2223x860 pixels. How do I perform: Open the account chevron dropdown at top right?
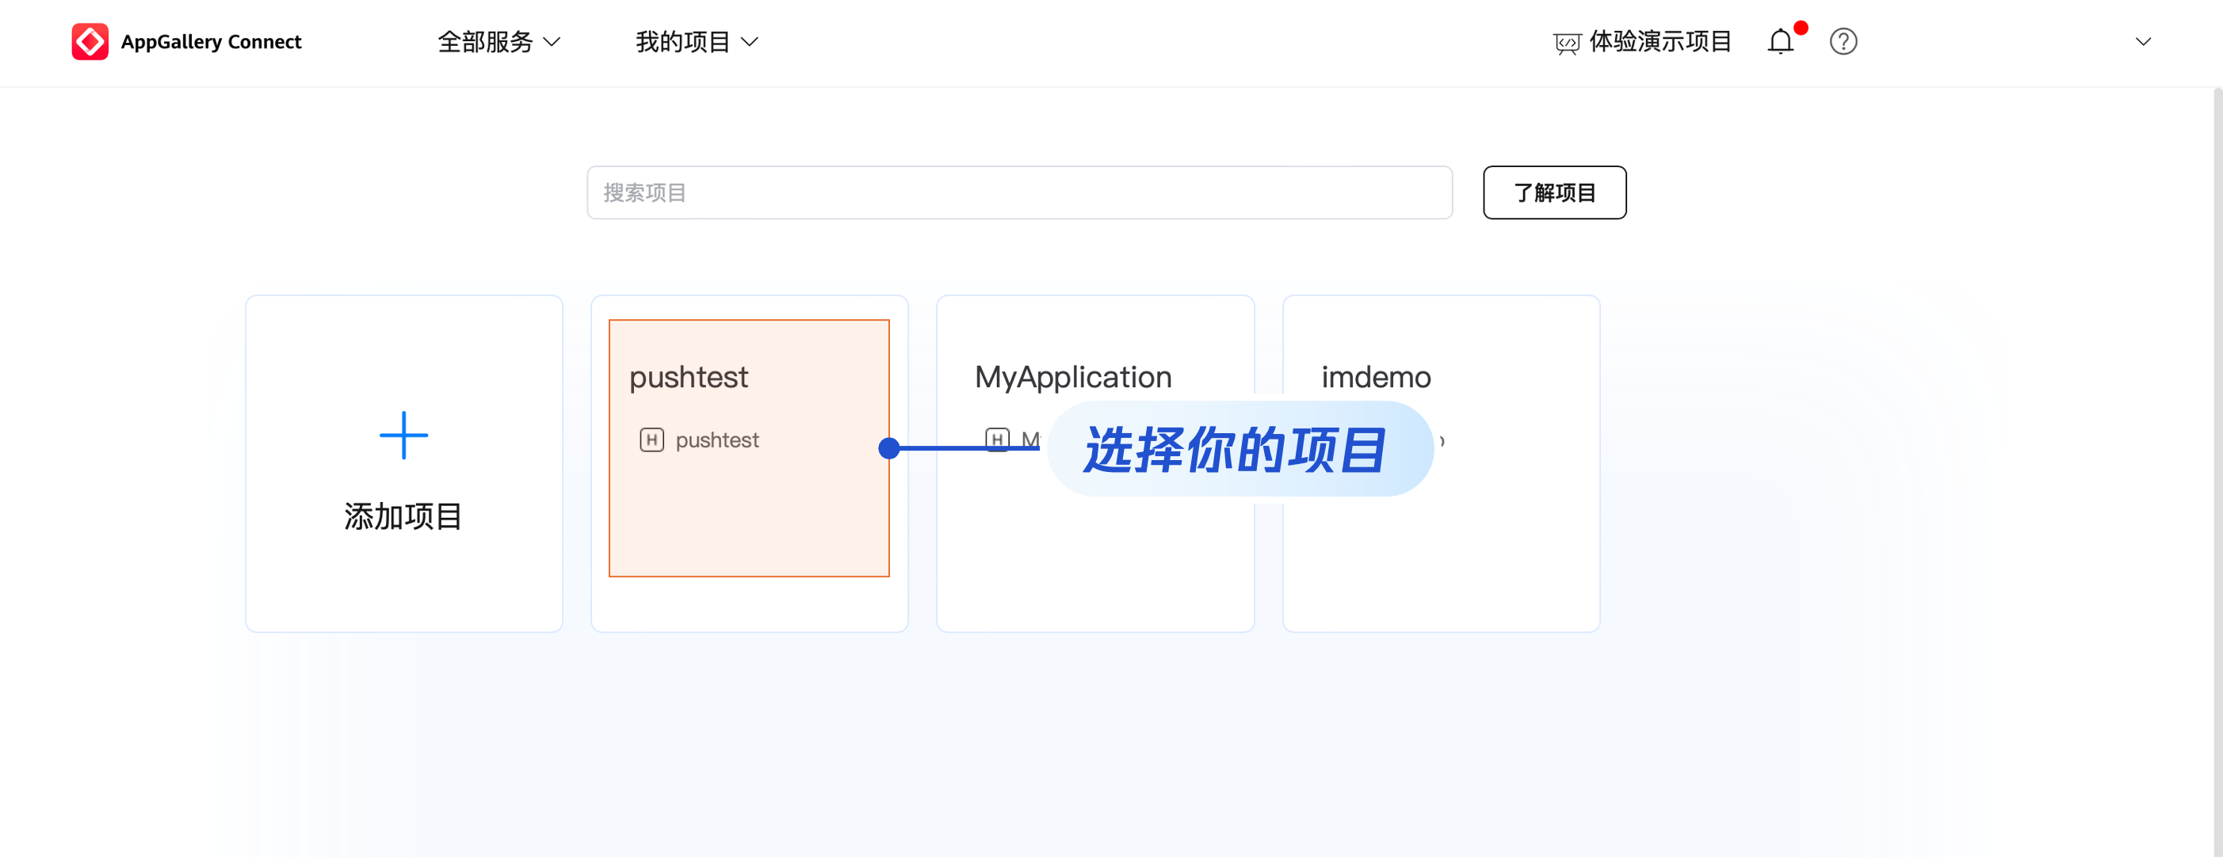point(2143,41)
